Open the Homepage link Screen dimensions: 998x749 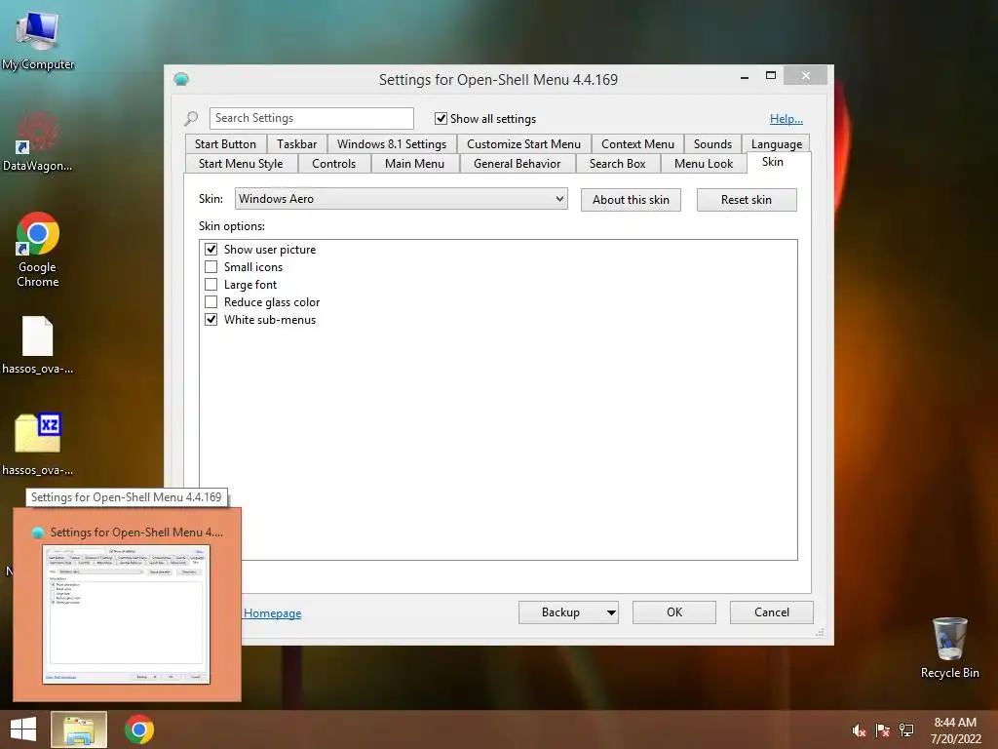click(x=273, y=613)
